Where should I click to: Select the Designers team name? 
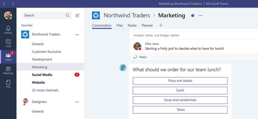[x=39, y=102]
